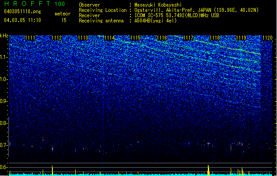
Task: Click the 'Receiving antenna' label
Action: (101, 21)
